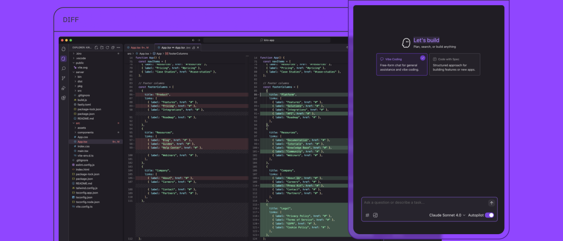Switch to the App.tsx 9+, M tab

point(139,47)
